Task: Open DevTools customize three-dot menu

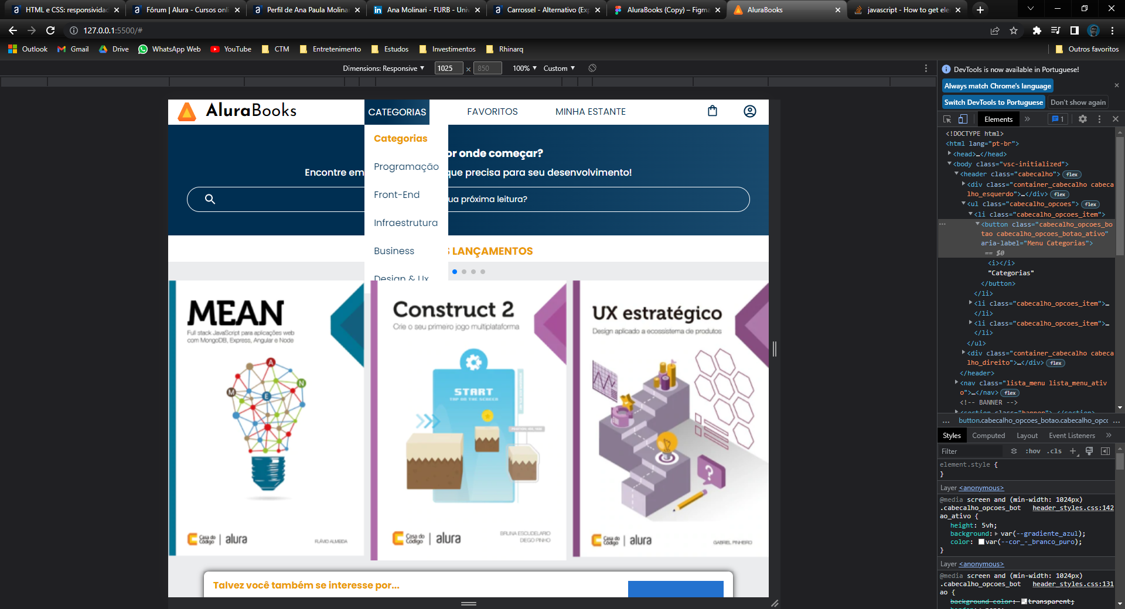Action: tap(1099, 119)
